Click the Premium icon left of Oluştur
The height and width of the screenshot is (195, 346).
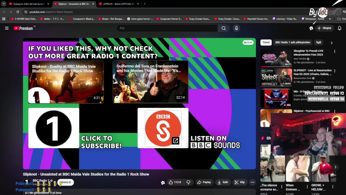pos(311,28)
